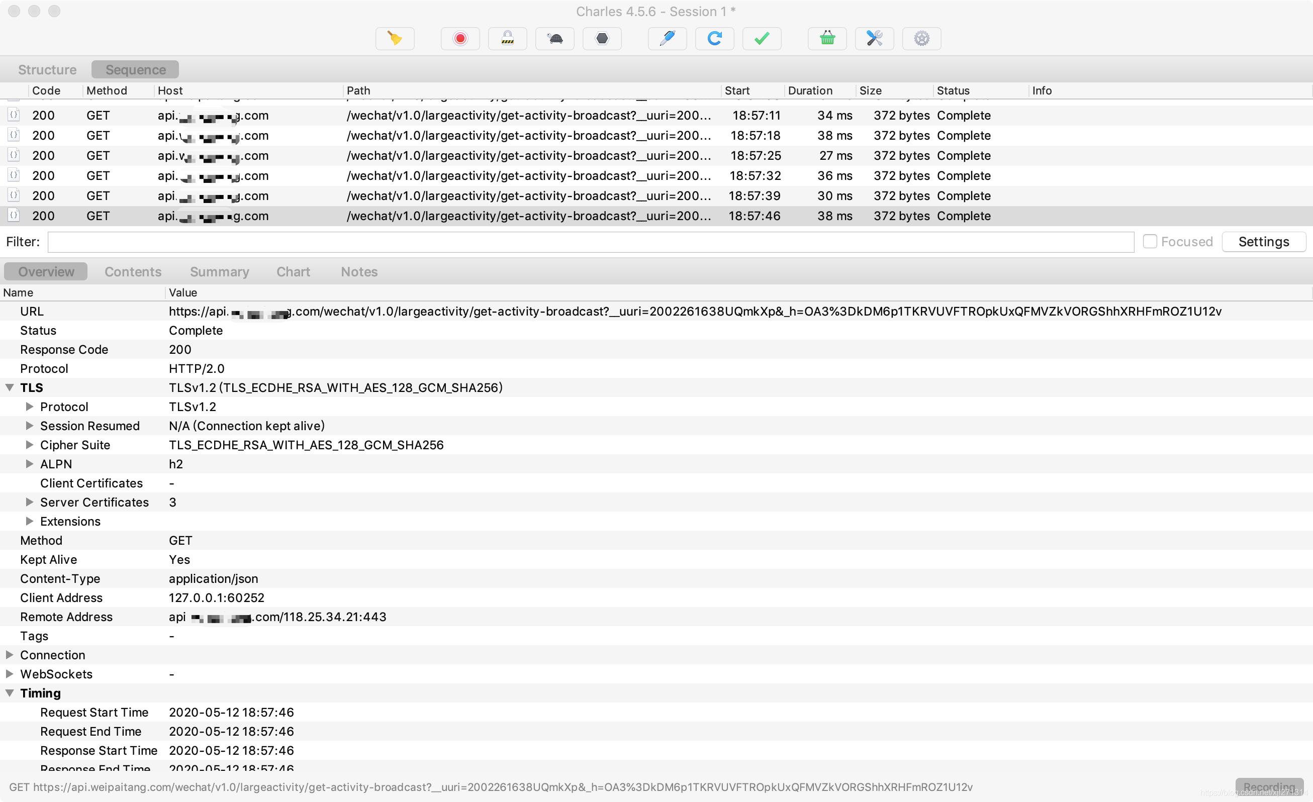Expand the Connection section
Image resolution: width=1313 pixels, height=802 pixels.
pos(10,654)
